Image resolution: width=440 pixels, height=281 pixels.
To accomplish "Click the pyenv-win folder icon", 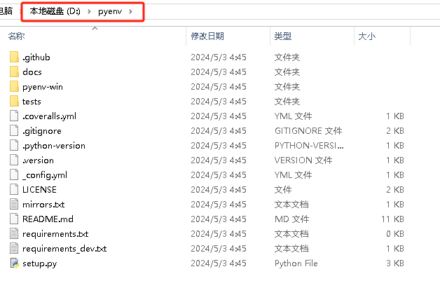I will (x=14, y=87).
